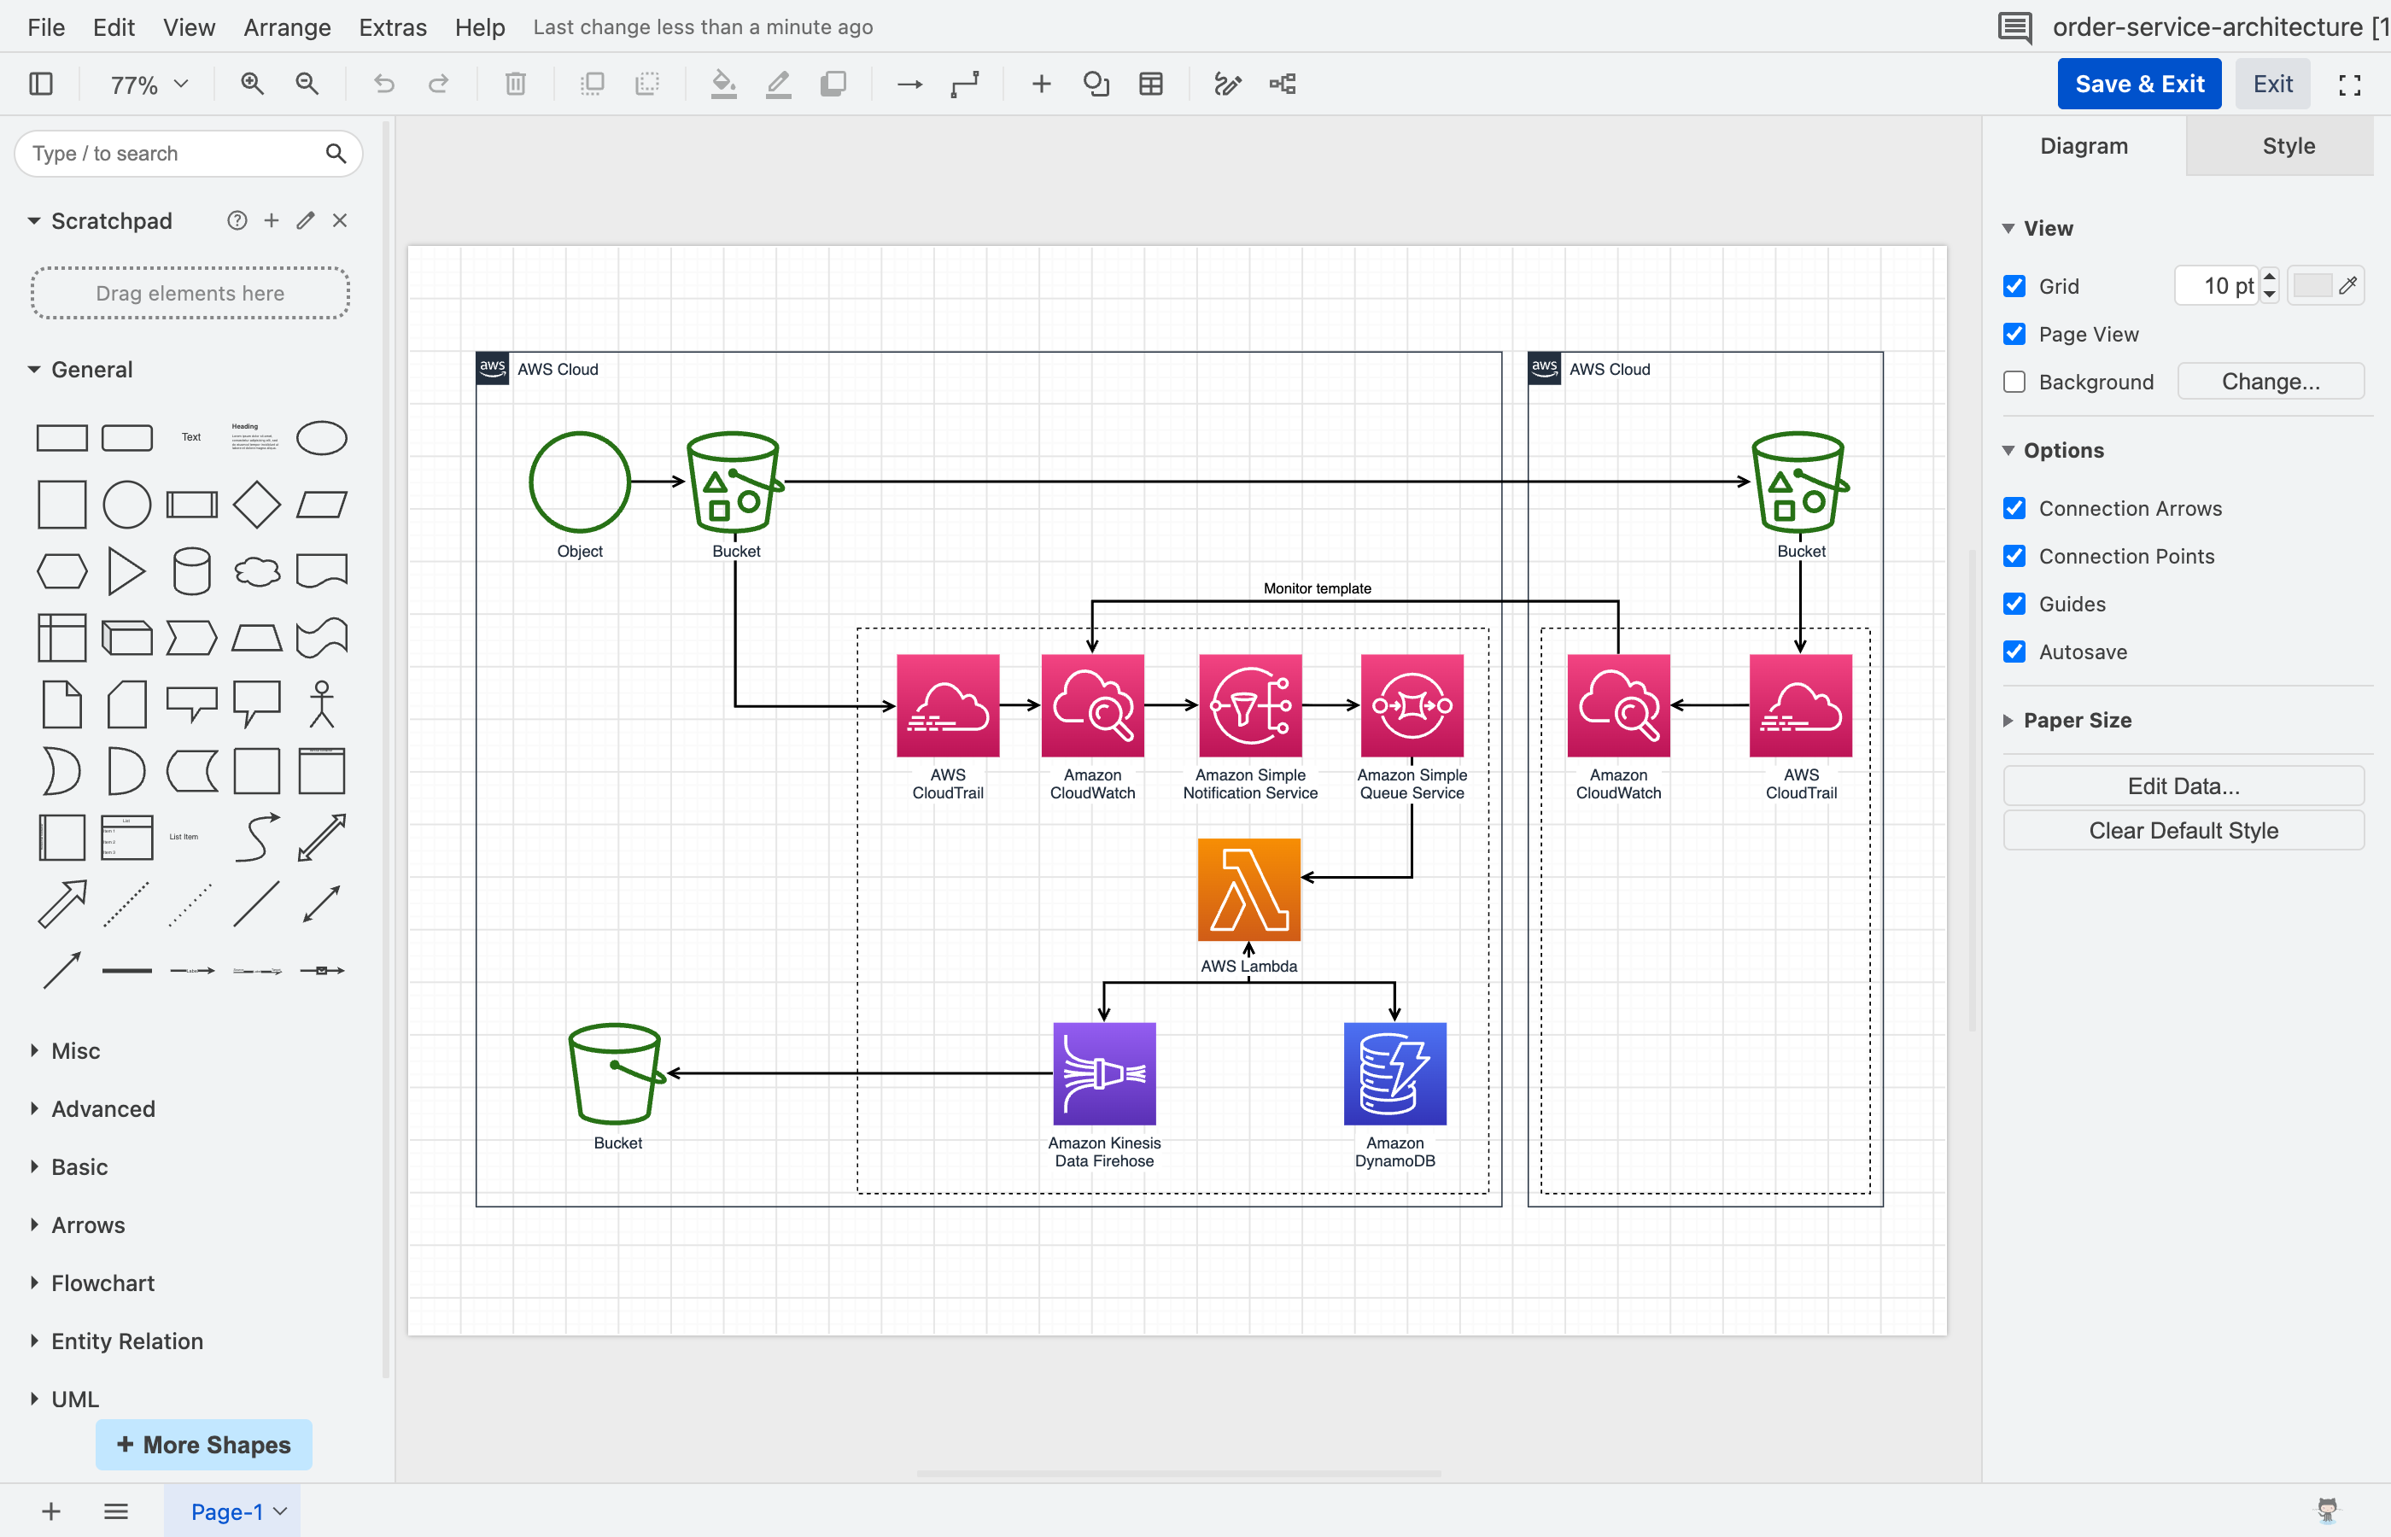Open the fill color bucket tool

pyautogui.click(x=723, y=84)
